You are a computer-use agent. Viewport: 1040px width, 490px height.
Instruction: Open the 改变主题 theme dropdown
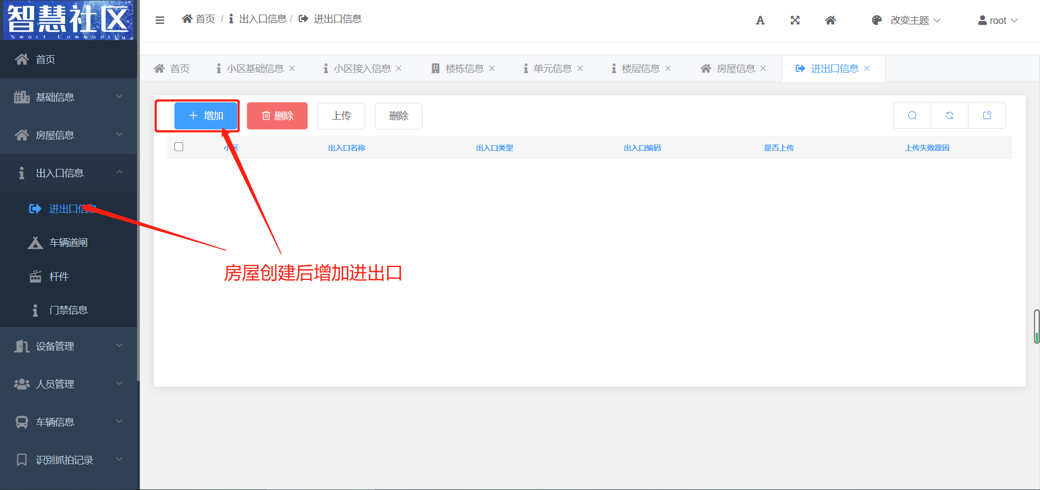[x=906, y=21]
